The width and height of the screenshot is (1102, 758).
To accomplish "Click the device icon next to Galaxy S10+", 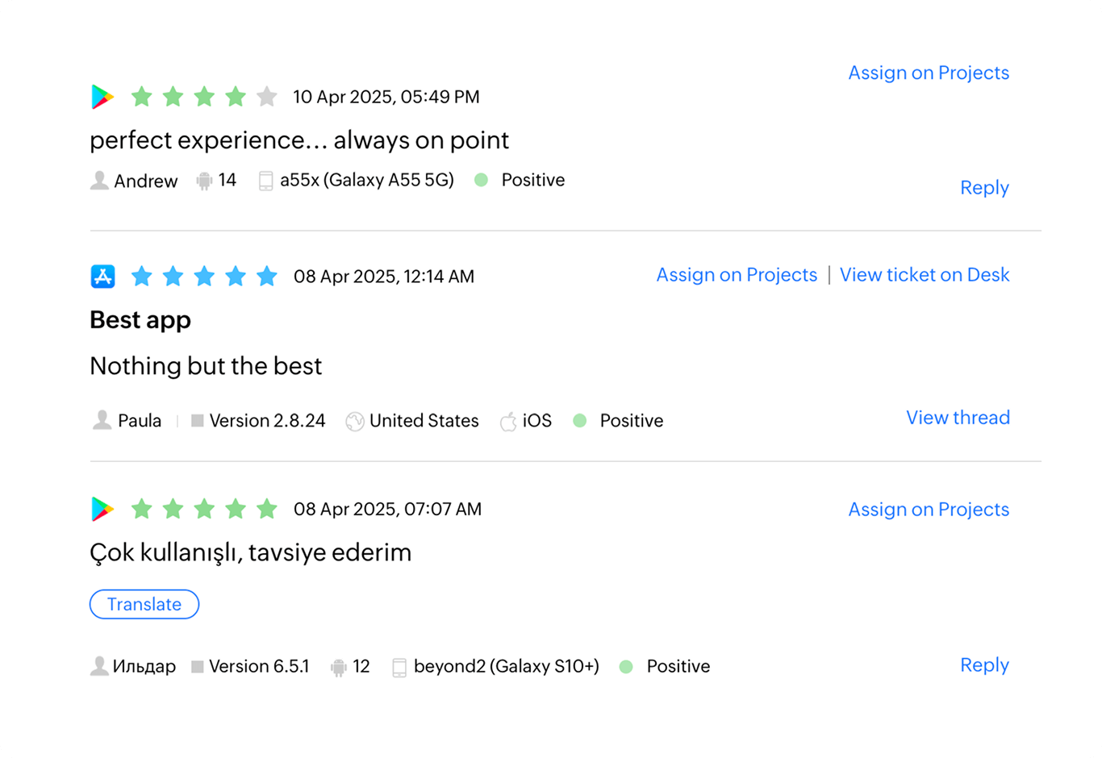I will (x=399, y=666).
